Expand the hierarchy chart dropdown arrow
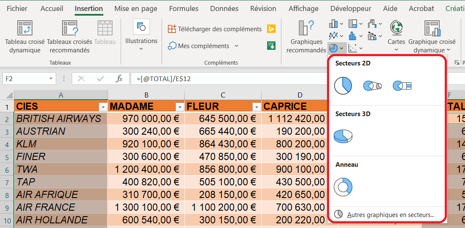The width and height of the screenshot is (465, 228). 361,24
